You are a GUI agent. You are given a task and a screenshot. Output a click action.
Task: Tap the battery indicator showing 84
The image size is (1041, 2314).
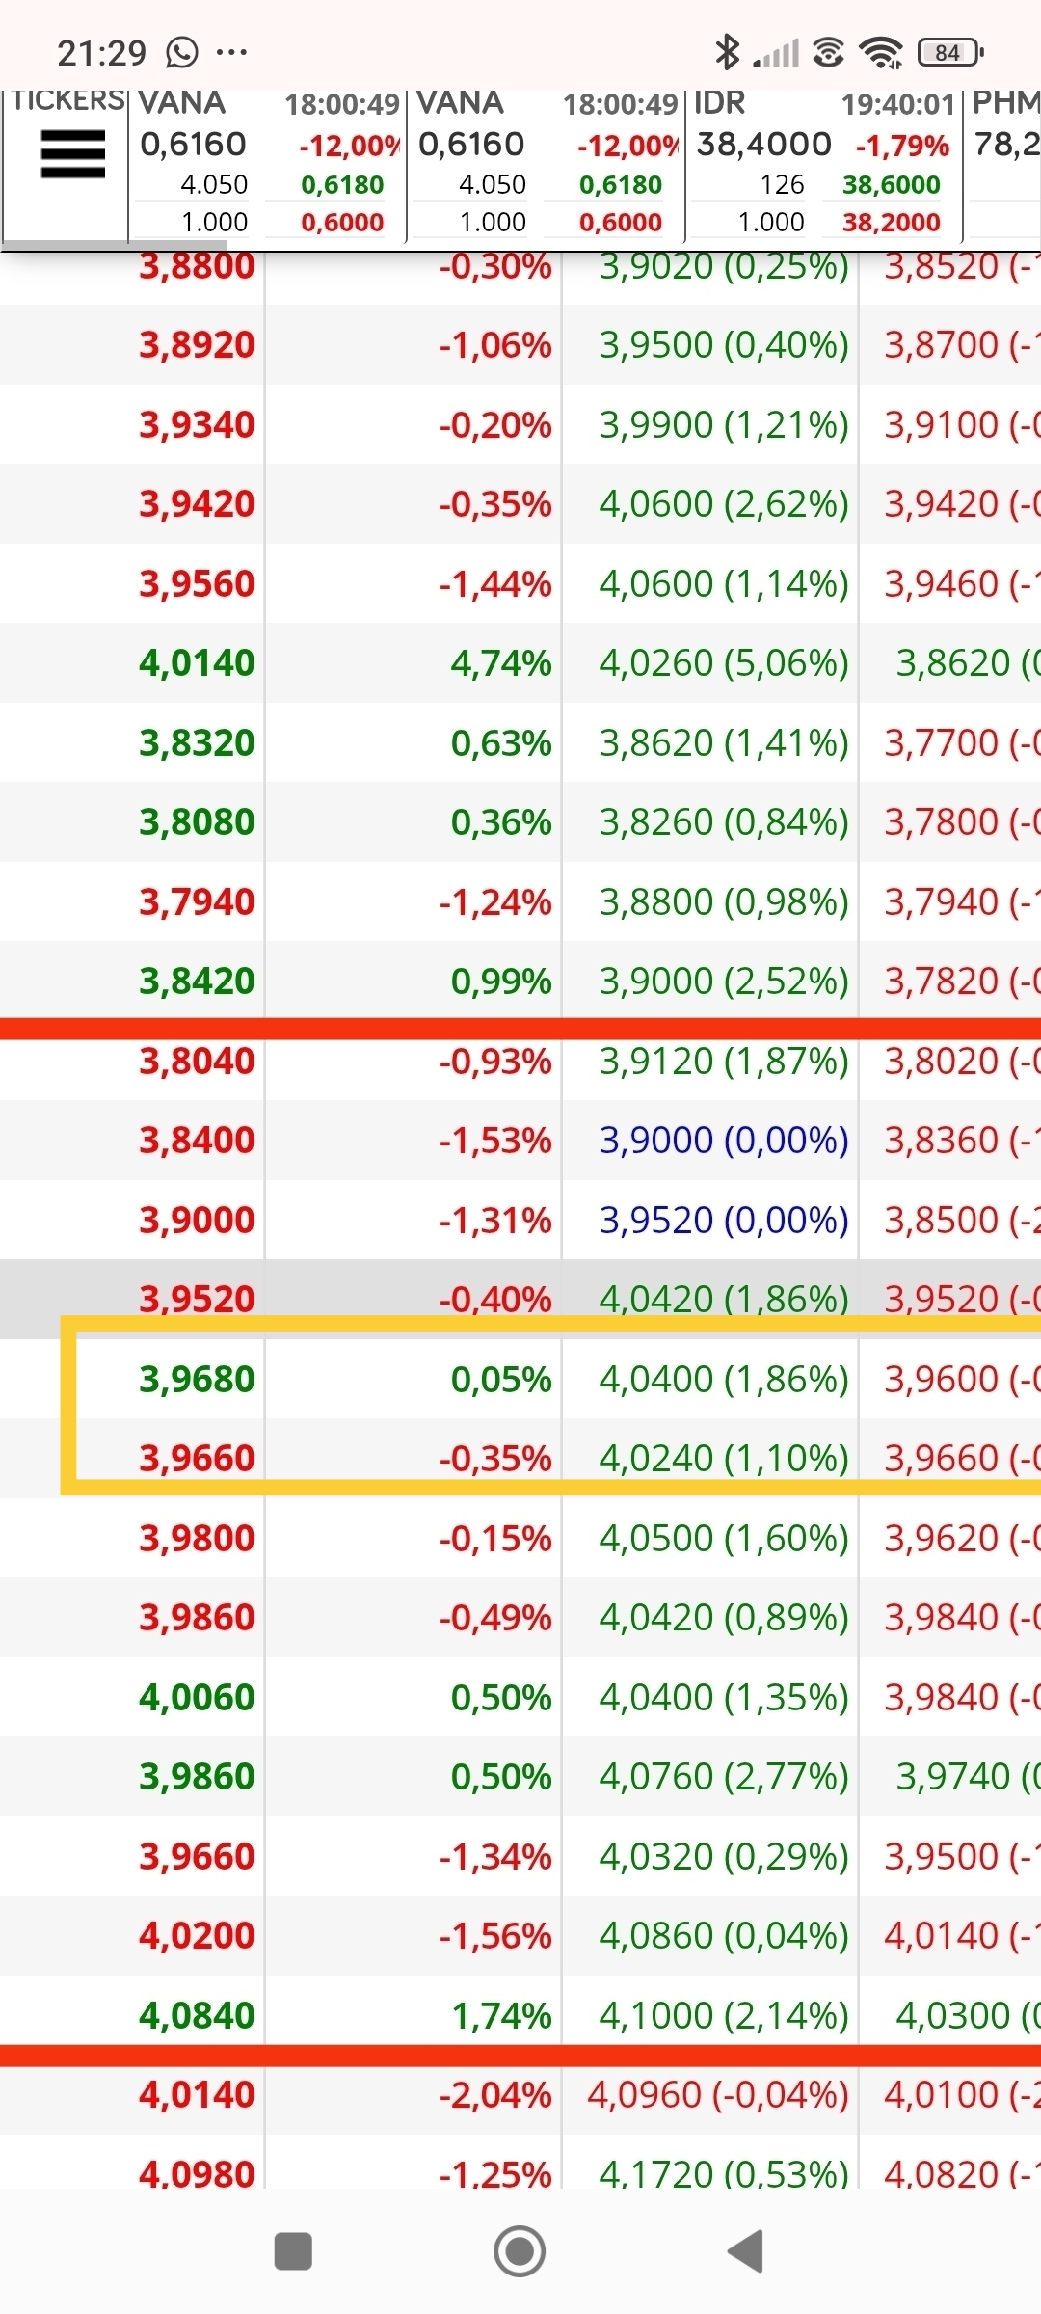950,52
